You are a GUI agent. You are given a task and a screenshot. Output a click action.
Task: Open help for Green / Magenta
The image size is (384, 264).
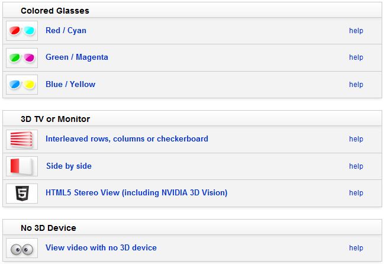pos(356,57)
